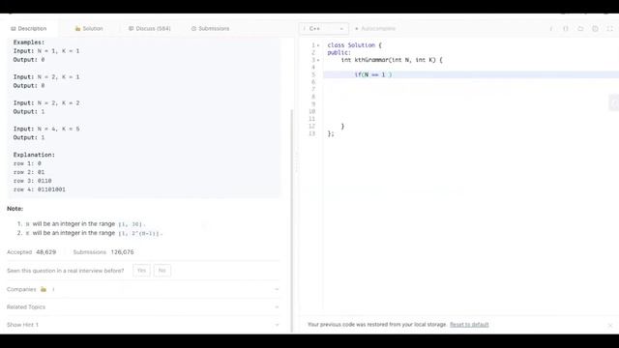Open the editor settings gear icon

(x=595, y=29)
